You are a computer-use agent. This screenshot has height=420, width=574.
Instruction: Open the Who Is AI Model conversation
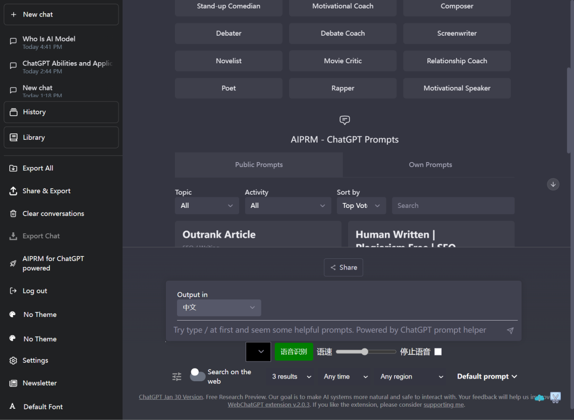61,43
